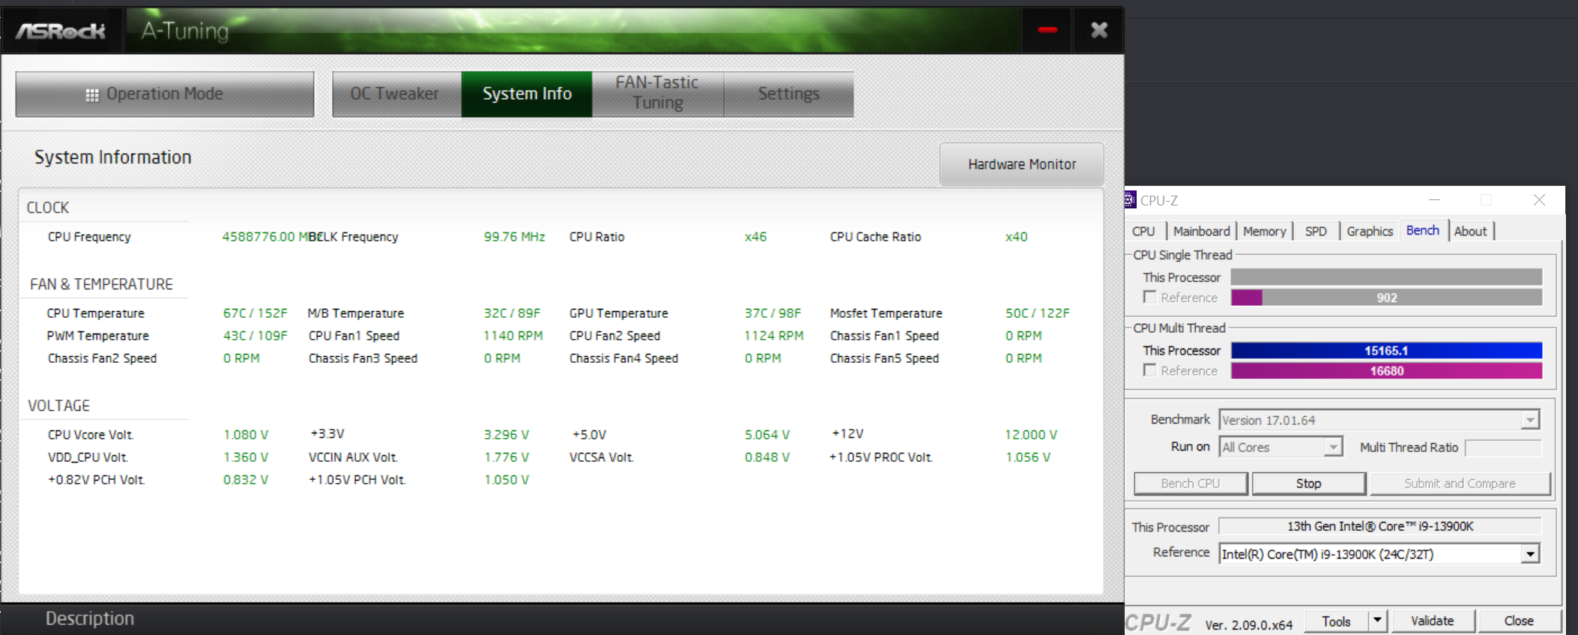The width and height of the screenshot is (1578, 635).
Task: Close the A-Tuning window
Action: click(1098, 30)
